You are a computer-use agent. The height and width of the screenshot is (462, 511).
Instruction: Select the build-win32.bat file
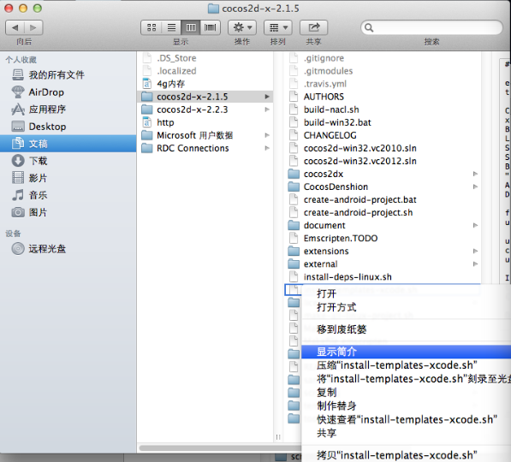[x=383, y=122]
